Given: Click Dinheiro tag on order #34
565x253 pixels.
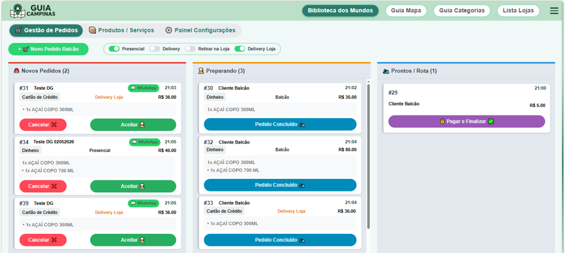Looking at the screenshot, I should 30,151.
